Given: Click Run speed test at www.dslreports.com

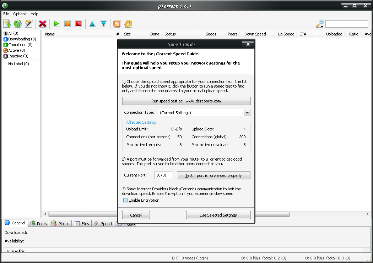Looking at the screenshot, I should (186, 101).
